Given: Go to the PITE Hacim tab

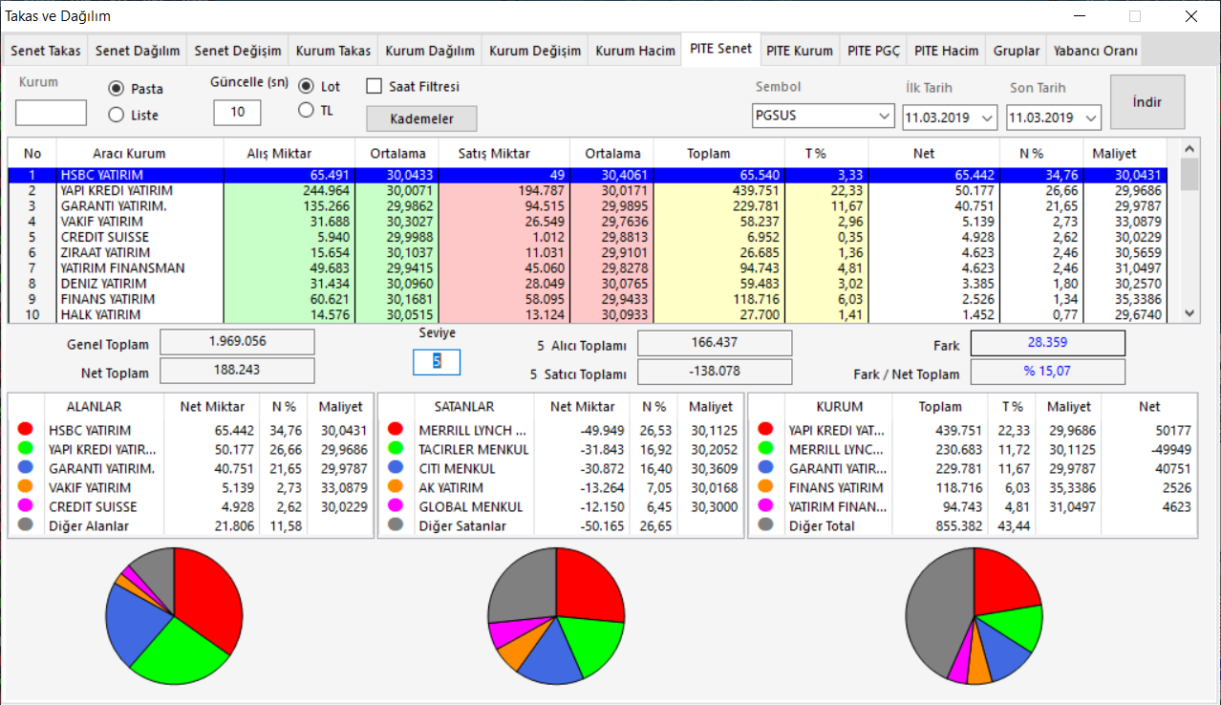Looking at the screenshot, I should coord(947,51).
